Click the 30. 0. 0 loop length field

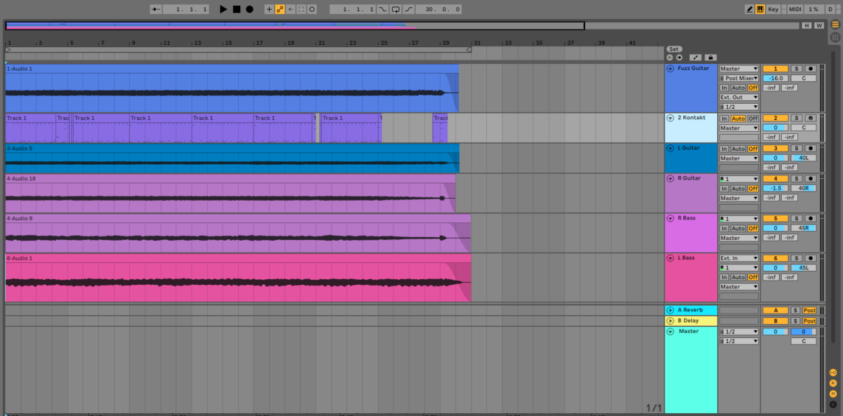[x=438, y=9]
